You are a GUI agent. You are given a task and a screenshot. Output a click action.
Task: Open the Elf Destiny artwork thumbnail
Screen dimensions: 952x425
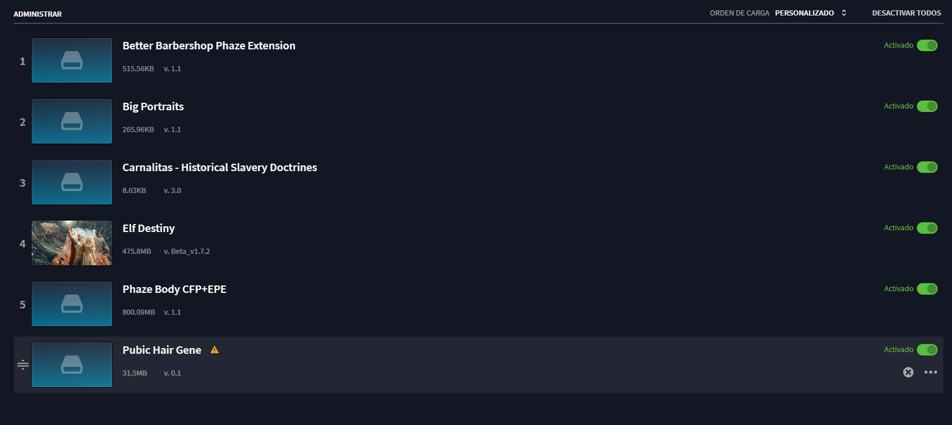pos(72,243)
